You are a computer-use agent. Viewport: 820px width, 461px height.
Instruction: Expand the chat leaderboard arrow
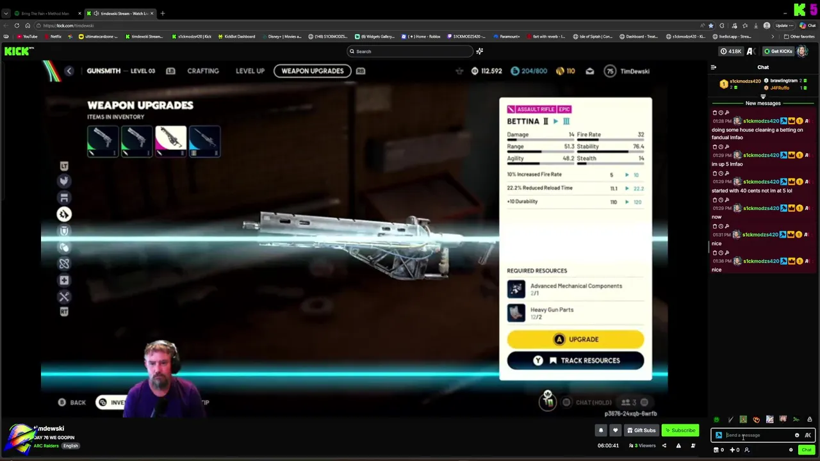pyautogui.click(x=763, y=96)
